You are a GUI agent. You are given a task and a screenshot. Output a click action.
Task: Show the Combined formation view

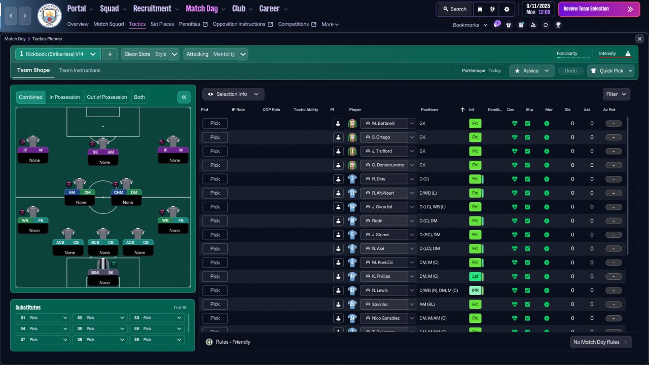coord(31,97)
